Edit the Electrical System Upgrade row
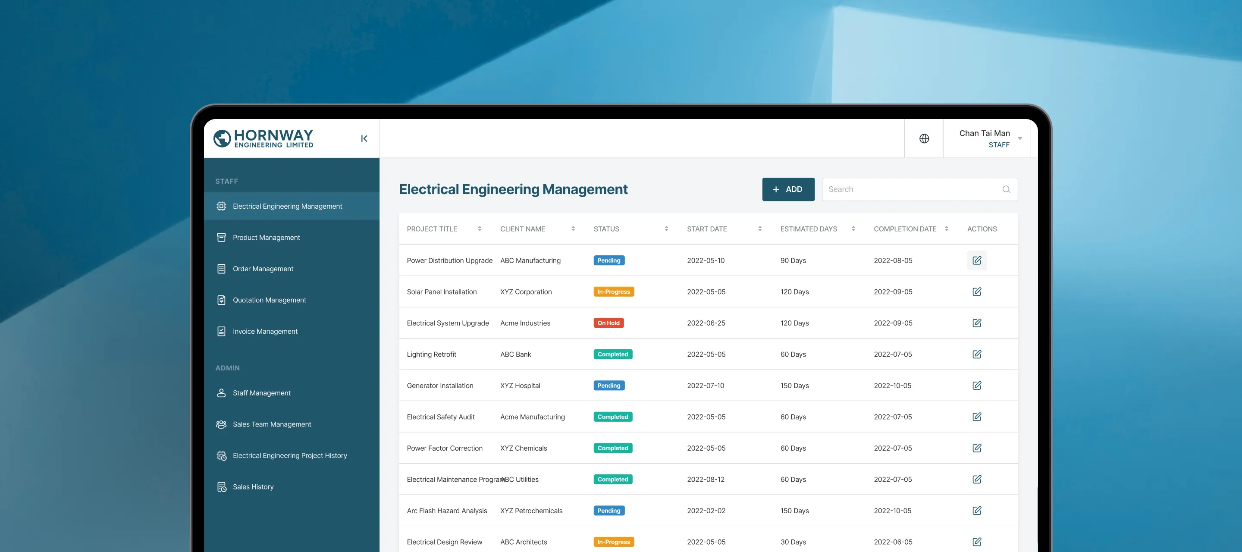1242x552 pixels. pyautogui.click(x=976, y=323)
